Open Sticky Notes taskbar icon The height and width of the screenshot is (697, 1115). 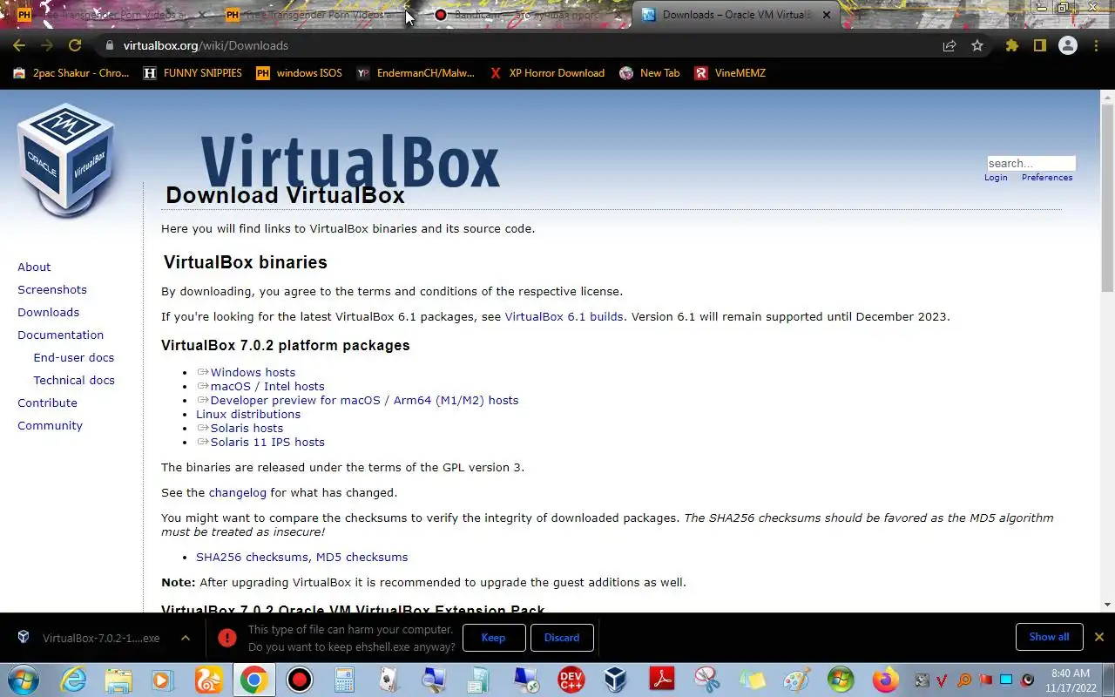[x=752, y=680]
